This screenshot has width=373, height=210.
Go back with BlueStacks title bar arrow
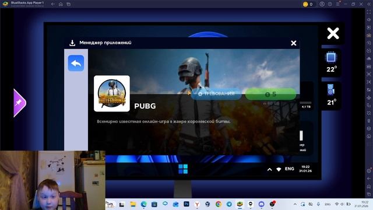pos(53,4)
